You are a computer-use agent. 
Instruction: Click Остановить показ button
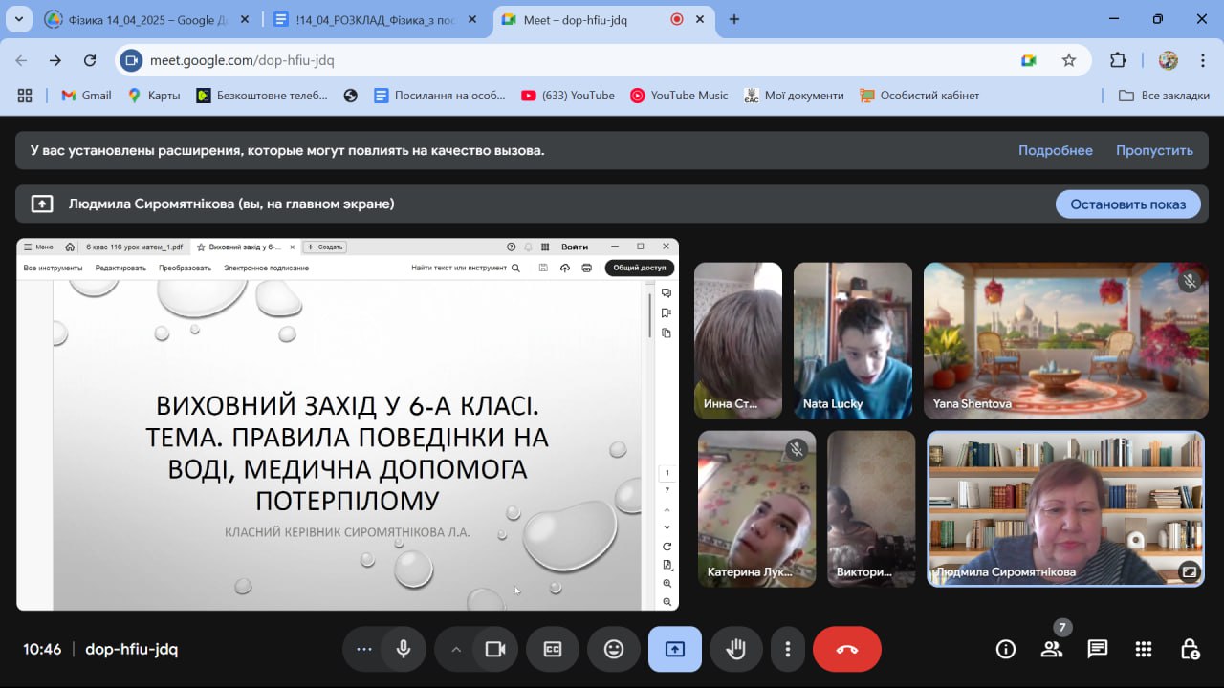1127,204
